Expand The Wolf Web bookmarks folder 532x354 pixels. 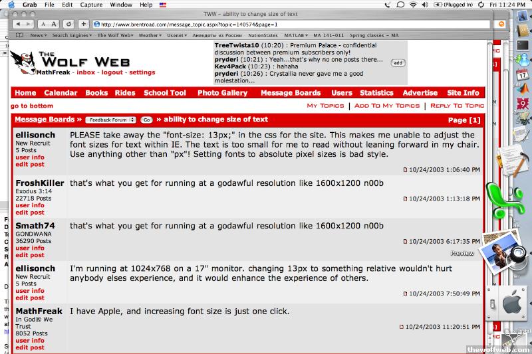pyautogui.click(x=115, y=35)
